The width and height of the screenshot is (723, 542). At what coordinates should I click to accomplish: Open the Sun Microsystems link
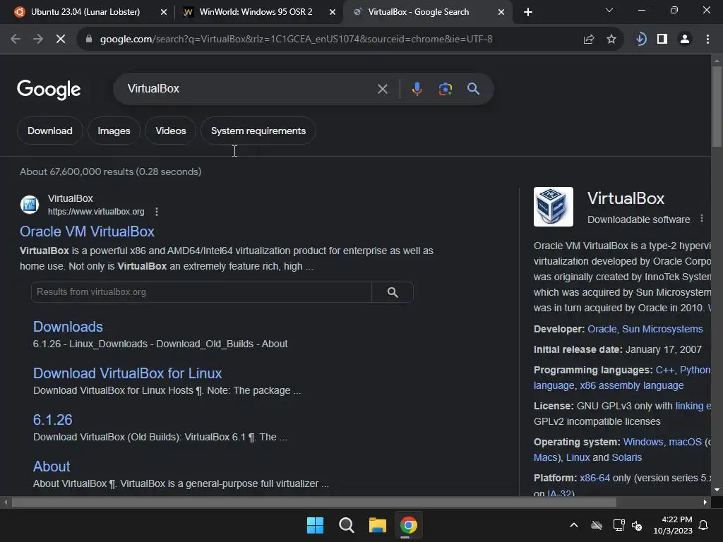click(x=662, y=329)
